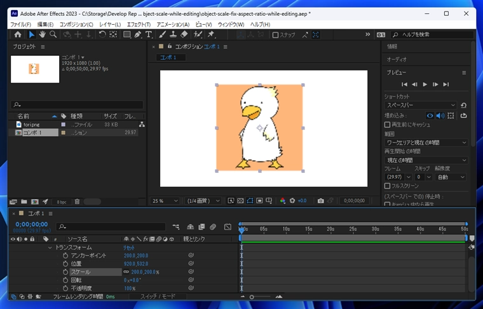Open the レイヤー(L) menu
This screenshot has width=483, height=309.
110,24
